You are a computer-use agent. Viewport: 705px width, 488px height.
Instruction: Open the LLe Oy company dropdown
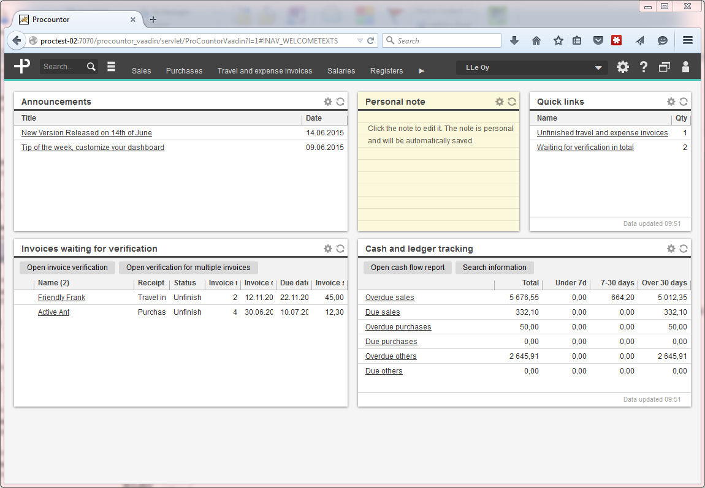(x=532, y=67)
